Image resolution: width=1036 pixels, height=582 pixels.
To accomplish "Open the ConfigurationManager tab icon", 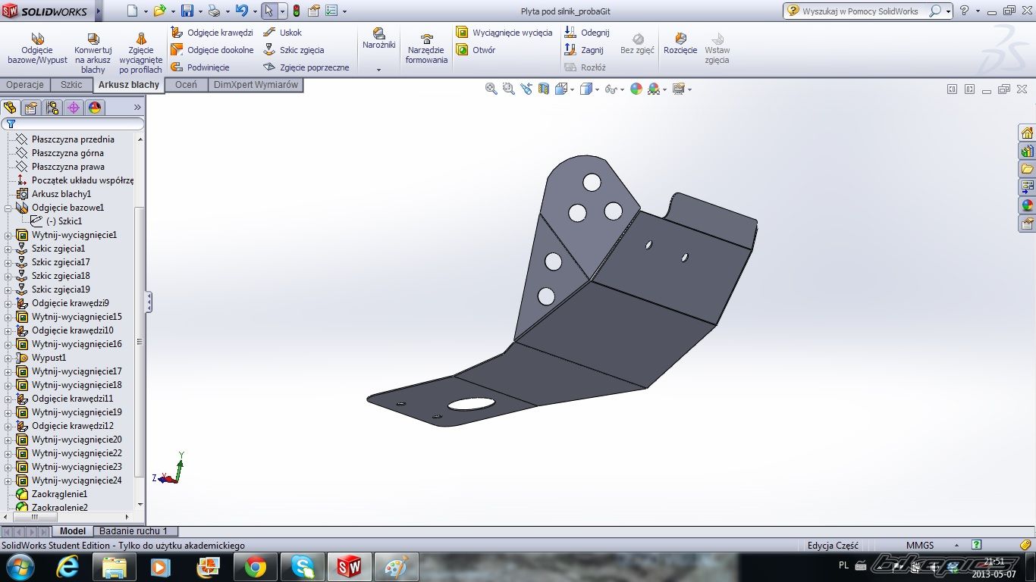I will tap(52, 108).
